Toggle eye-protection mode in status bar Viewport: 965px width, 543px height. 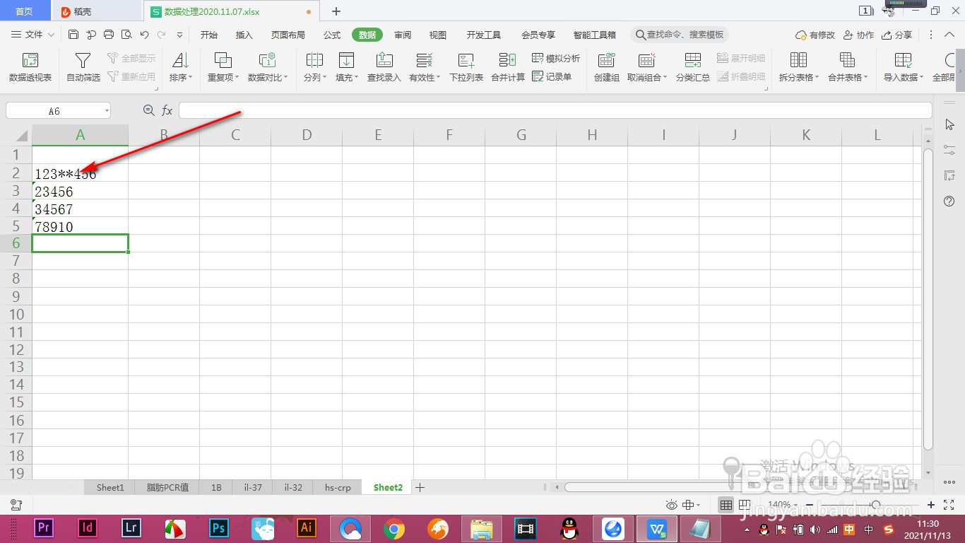672,505
